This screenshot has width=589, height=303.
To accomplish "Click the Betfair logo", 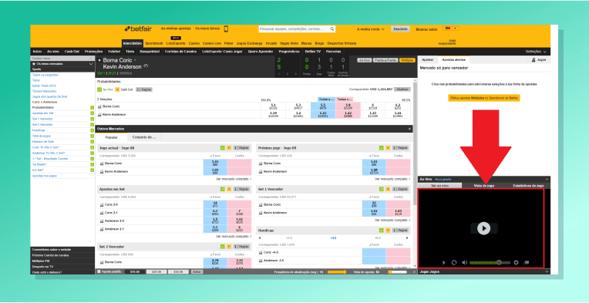I will pos(139,29).
